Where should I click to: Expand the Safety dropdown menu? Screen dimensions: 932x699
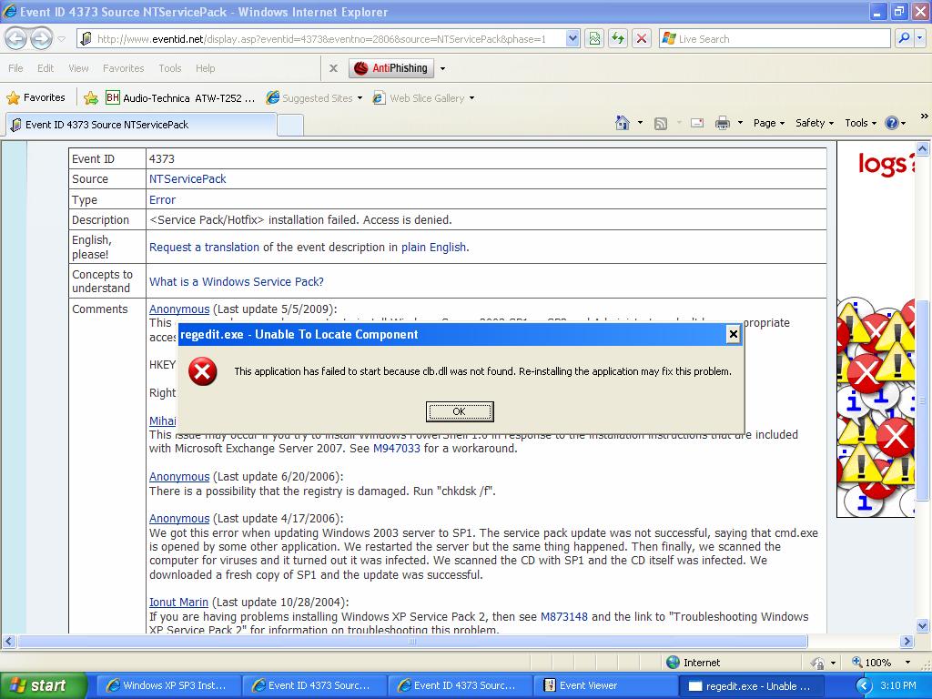[815, 123]
